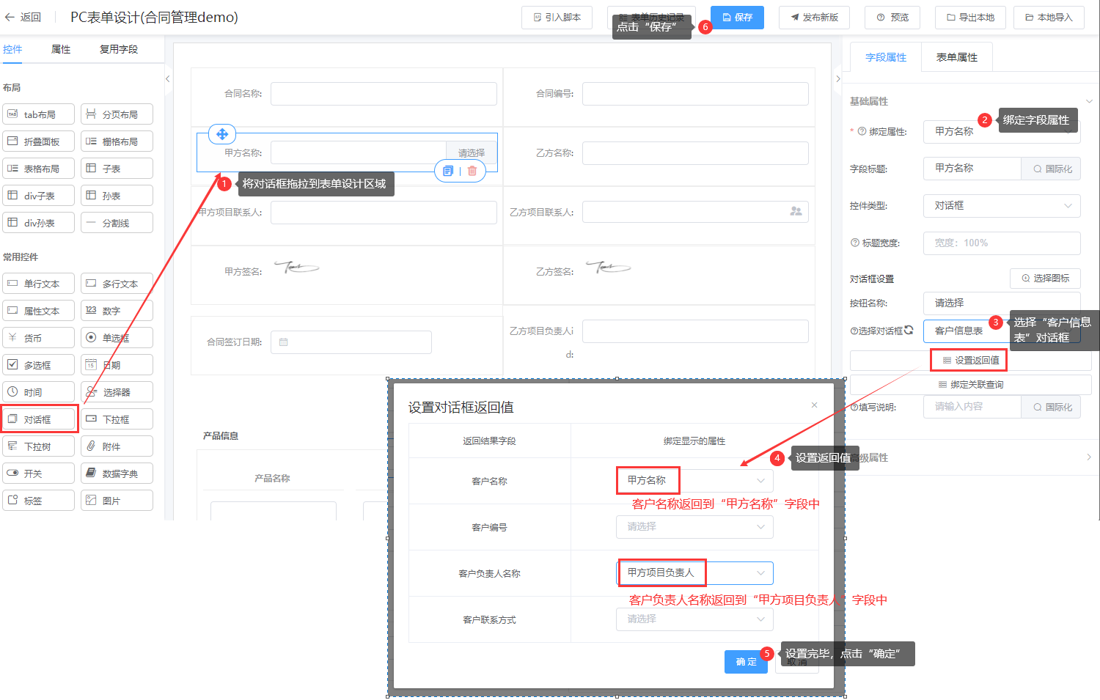Screen dimensions: 1100x700
Task: Collapse the right properties panel arrow
Action: pos(838,78)
